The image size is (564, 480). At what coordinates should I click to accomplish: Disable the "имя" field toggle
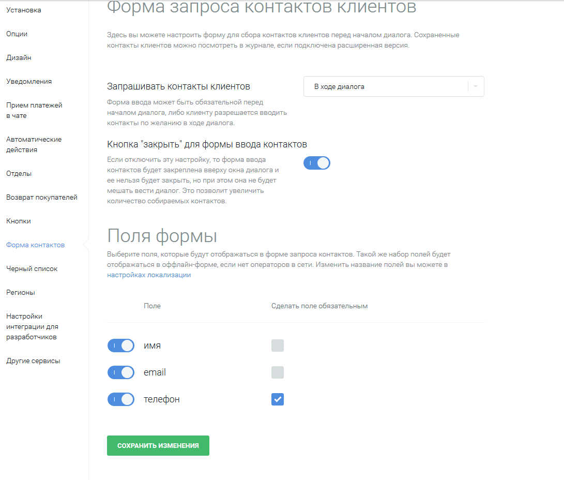[x=121, y=346]
